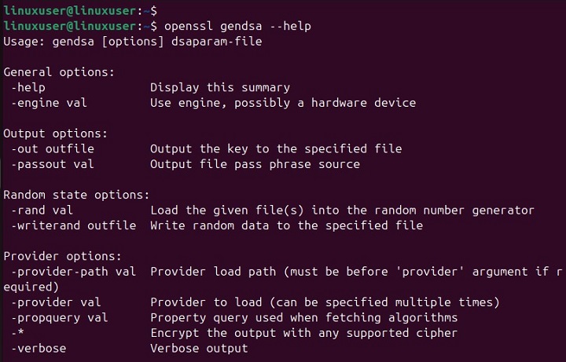The height and width of the screenshot is (362, 566).
Task: Click the 'Random state options:' heading
Action: (77, 194)
